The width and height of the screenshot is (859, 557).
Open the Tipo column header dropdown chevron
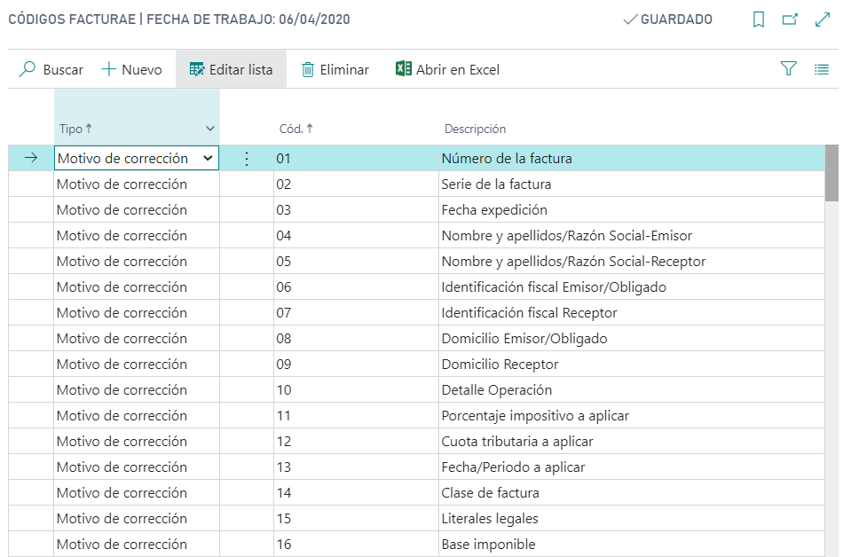pyautogui.click(x=210, y=129)
